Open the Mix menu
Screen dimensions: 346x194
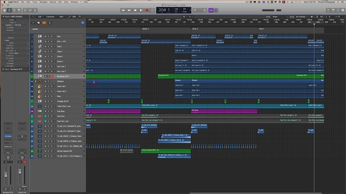[60, 2]
